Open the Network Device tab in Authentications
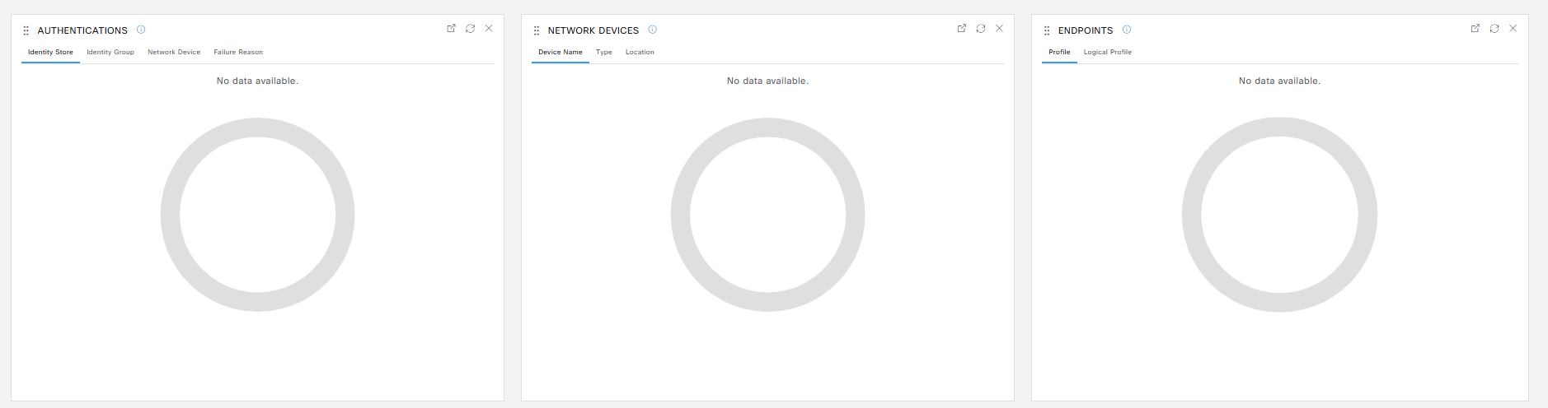Viewport: 1548px width, 408px height. (174, 52)
